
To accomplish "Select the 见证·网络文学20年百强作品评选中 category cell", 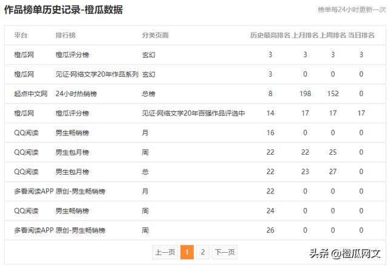I will point(193,113).
